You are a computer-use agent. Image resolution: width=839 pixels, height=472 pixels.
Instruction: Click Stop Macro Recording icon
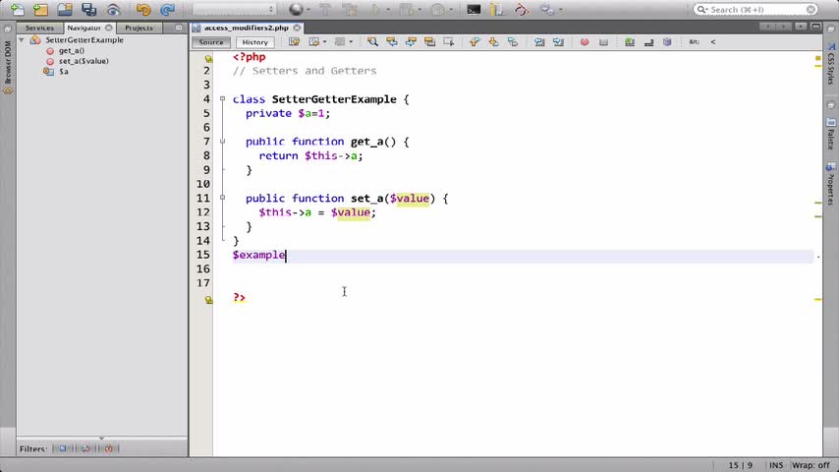(603, 41)
